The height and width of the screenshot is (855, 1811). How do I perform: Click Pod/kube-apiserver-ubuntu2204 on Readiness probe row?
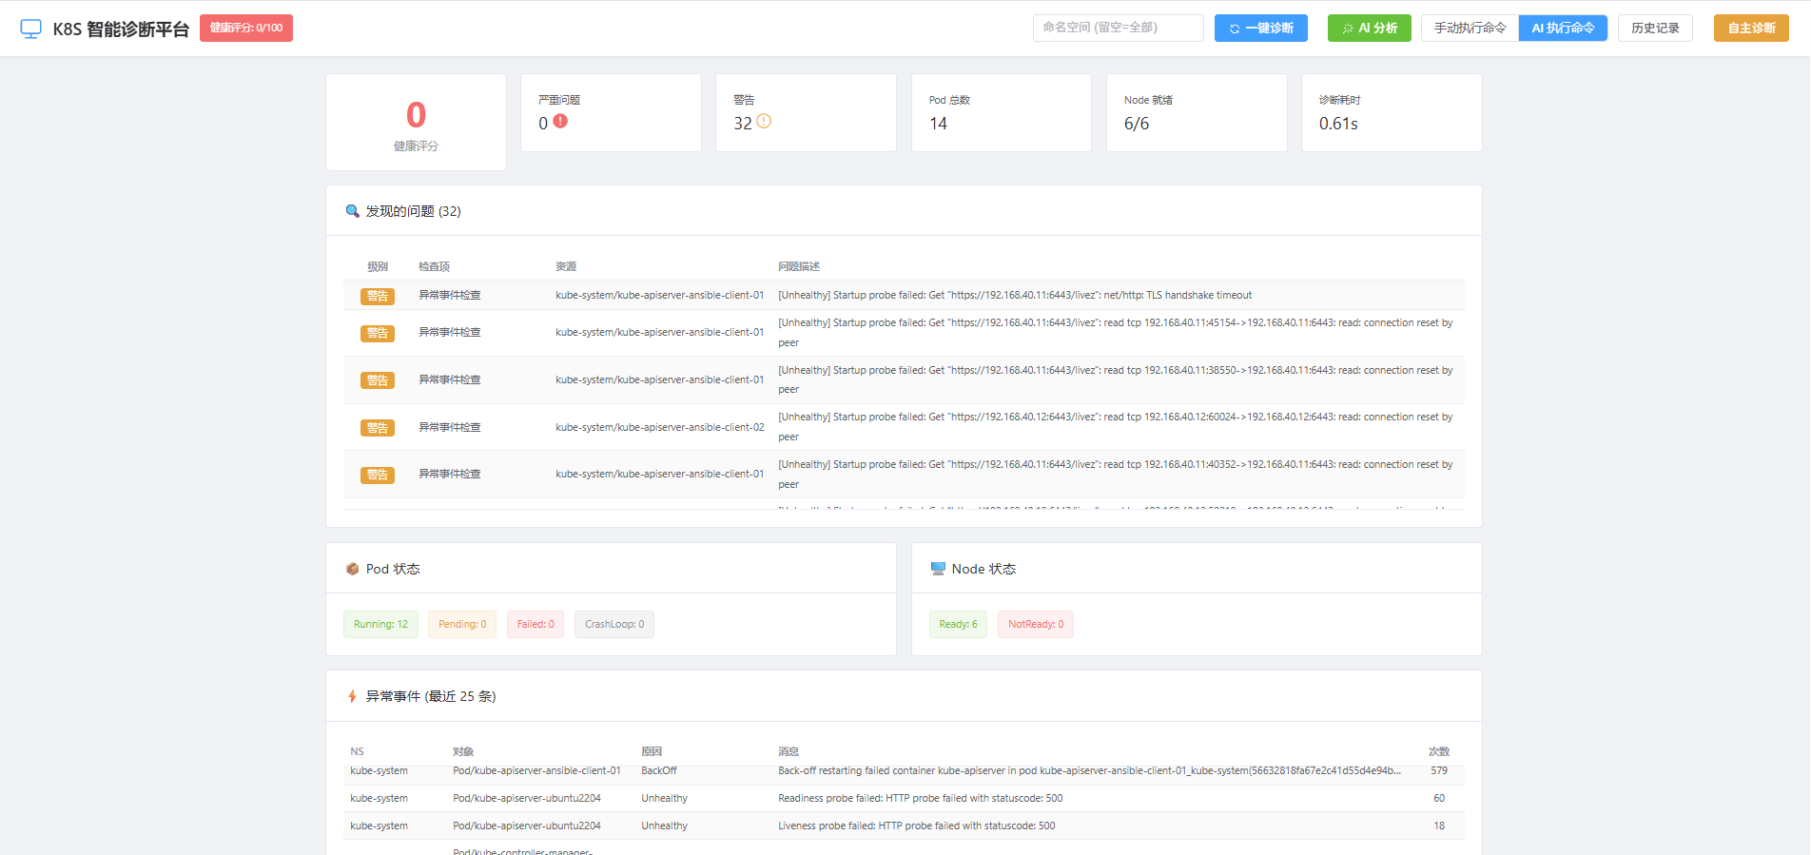click(x=527, y=799)
